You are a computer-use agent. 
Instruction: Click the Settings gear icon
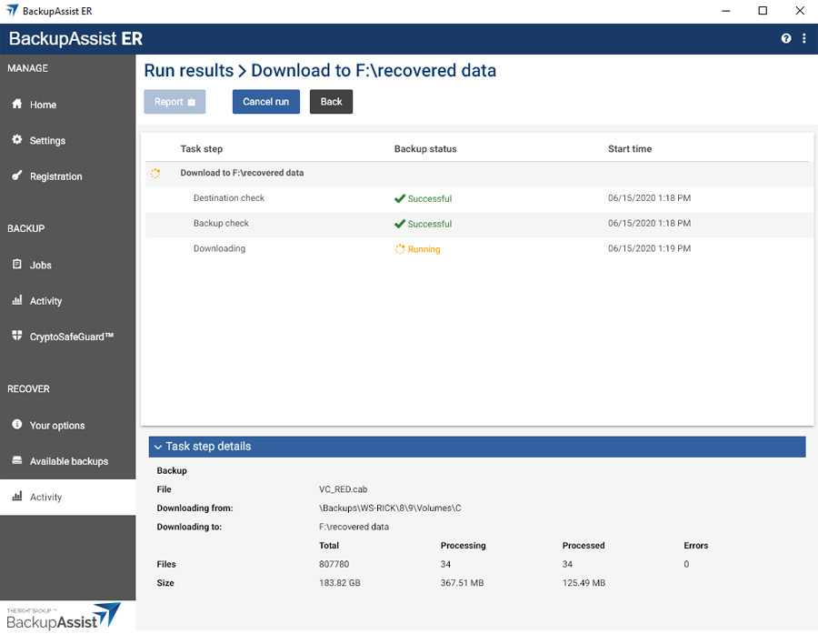coord(17,139)
